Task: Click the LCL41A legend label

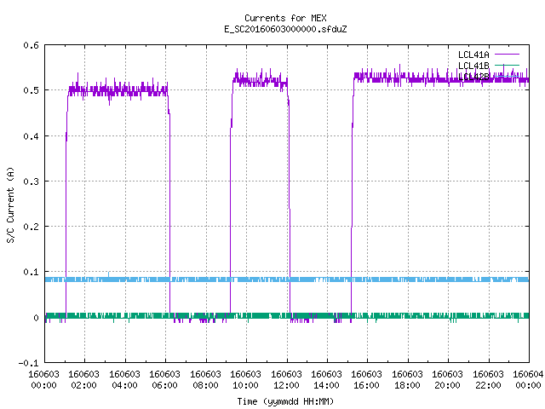Action: [473, 55]
